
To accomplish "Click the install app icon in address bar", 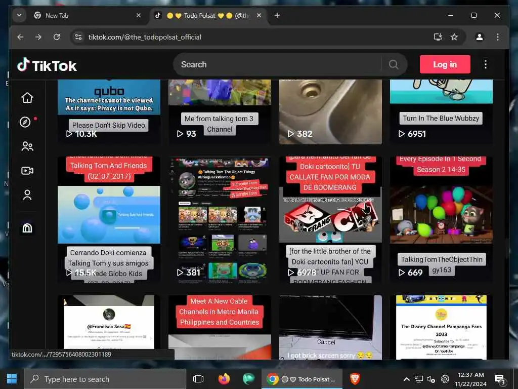I will tap(438, 37).
